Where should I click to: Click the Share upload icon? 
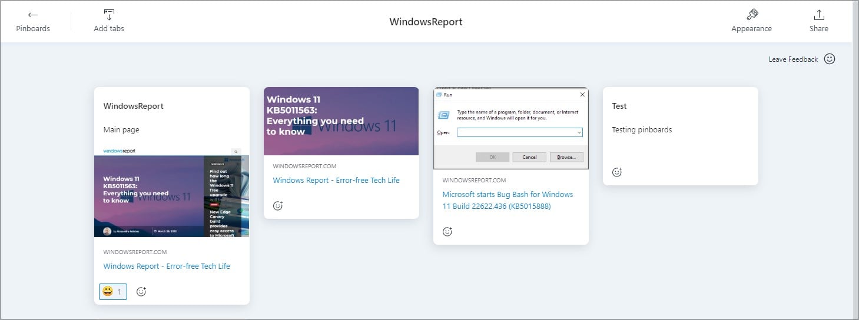pos(819,15)
